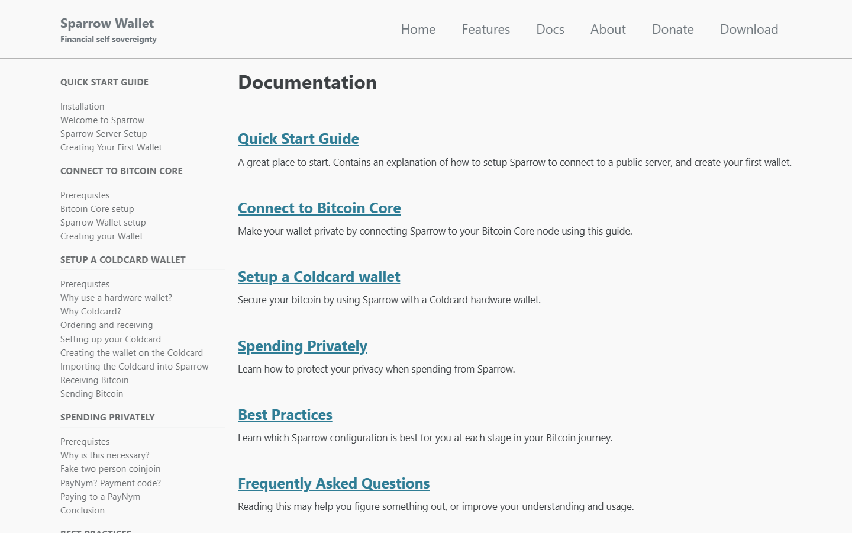Viewport: 852px width, 533px height.
Task: Open the Home nav item
Action: [418, 29]
